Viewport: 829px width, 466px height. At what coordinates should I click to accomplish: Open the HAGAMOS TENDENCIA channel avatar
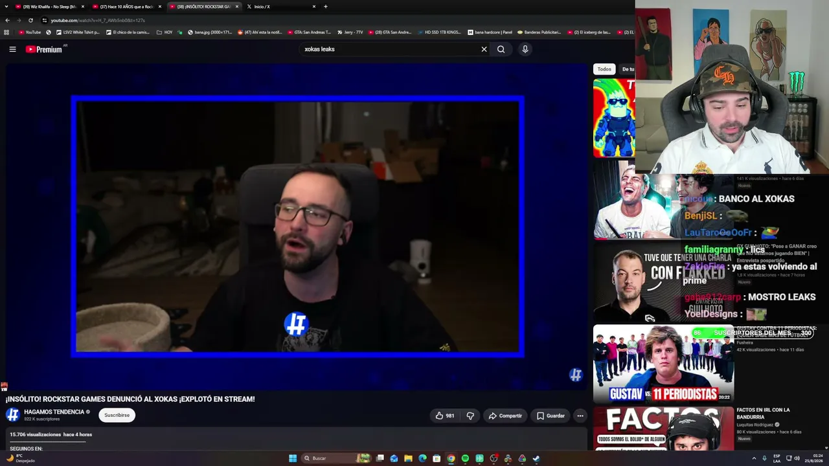[x=12, y=415]
